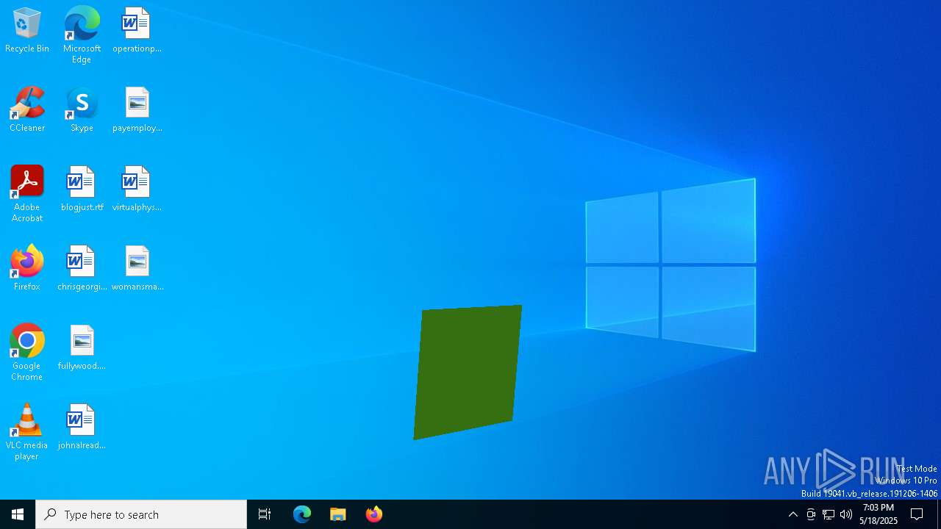Select the VLC media player shortcut

[27, 432]
